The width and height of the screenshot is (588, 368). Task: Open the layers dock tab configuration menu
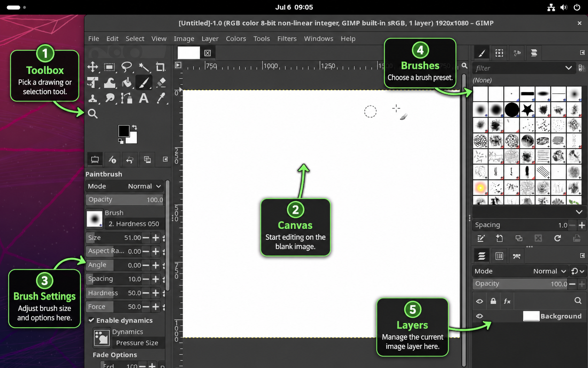click(582, 256)
